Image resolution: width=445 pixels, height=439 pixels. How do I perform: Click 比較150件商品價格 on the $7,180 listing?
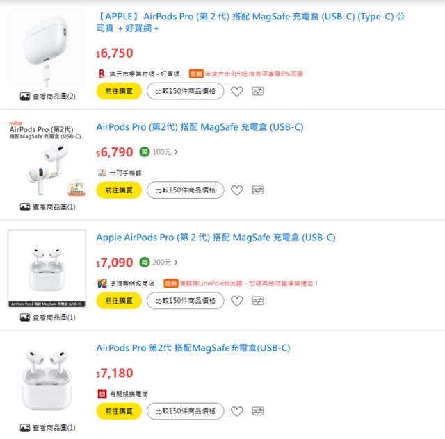coord(185,411)
